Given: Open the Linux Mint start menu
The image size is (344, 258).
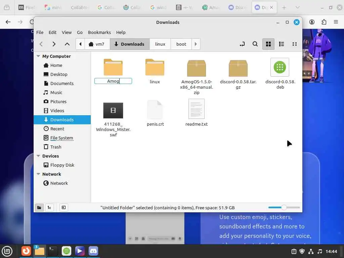Looking at the screenshot, I should pos(7,251).
